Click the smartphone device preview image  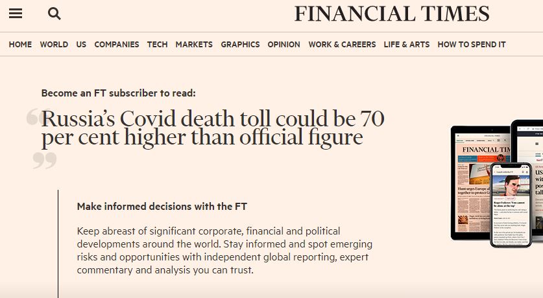pyautogui.click(x=511, y=204)
